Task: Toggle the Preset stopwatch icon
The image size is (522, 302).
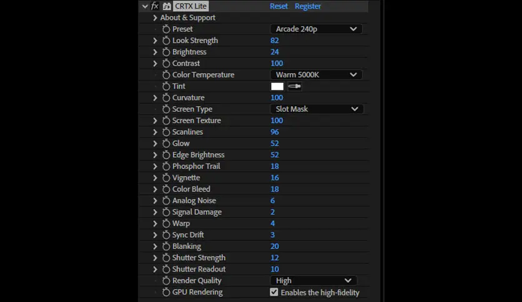Action: [x=166, y=29]
